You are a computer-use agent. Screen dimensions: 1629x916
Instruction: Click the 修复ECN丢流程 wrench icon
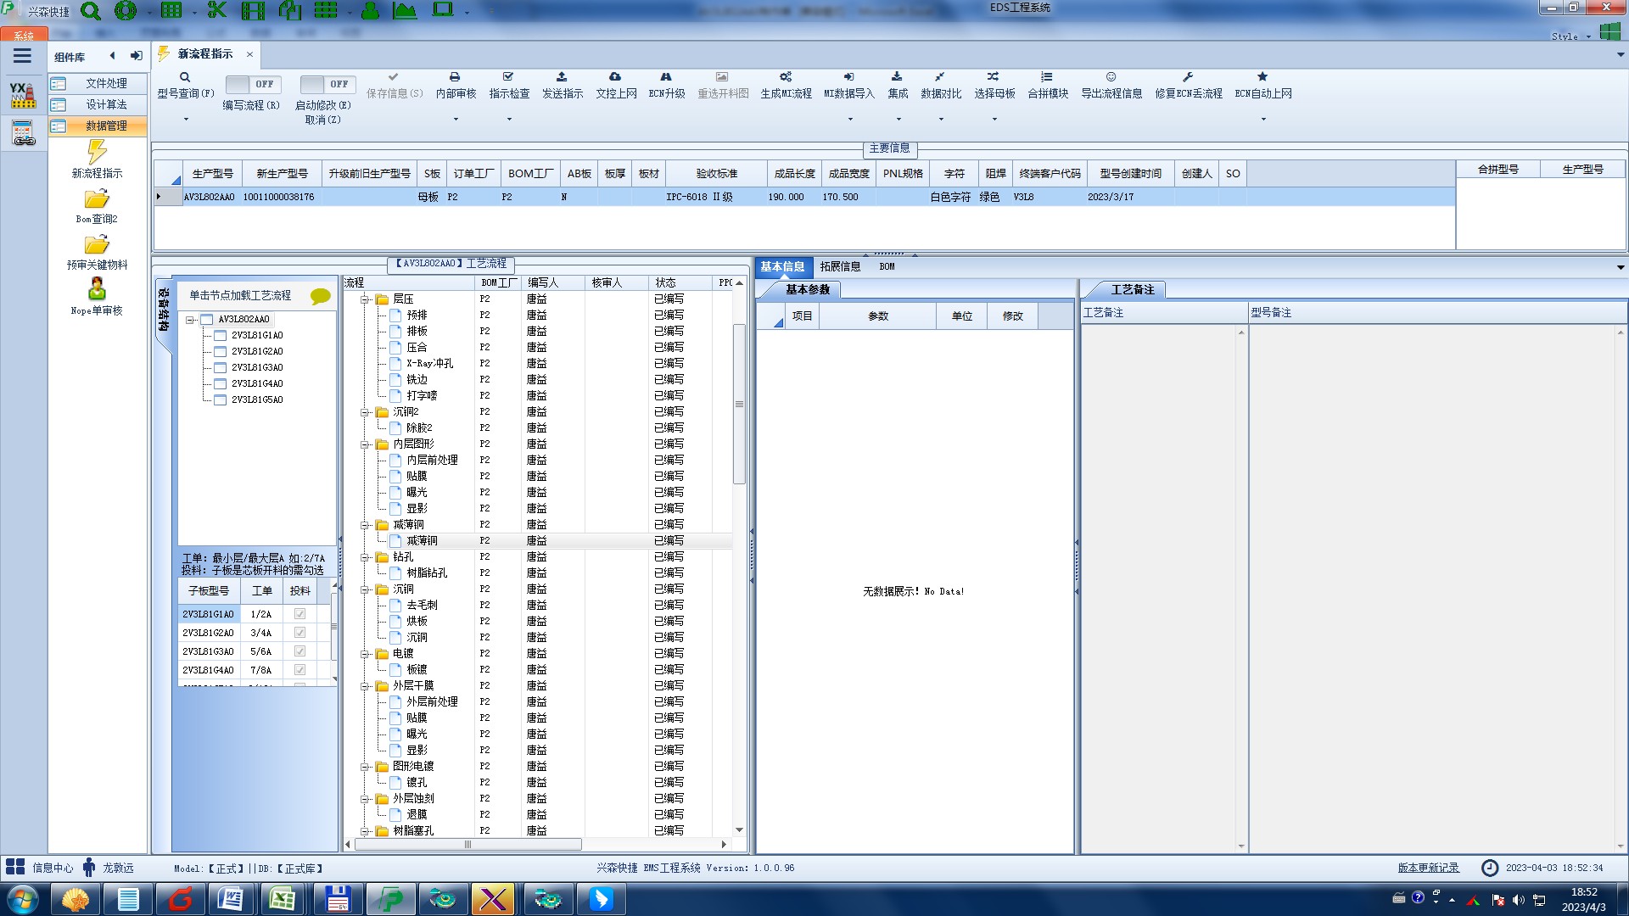click(1188, 77)
